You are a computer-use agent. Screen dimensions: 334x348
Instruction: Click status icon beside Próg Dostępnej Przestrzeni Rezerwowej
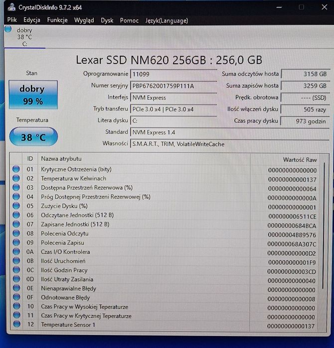coord(16,197)
